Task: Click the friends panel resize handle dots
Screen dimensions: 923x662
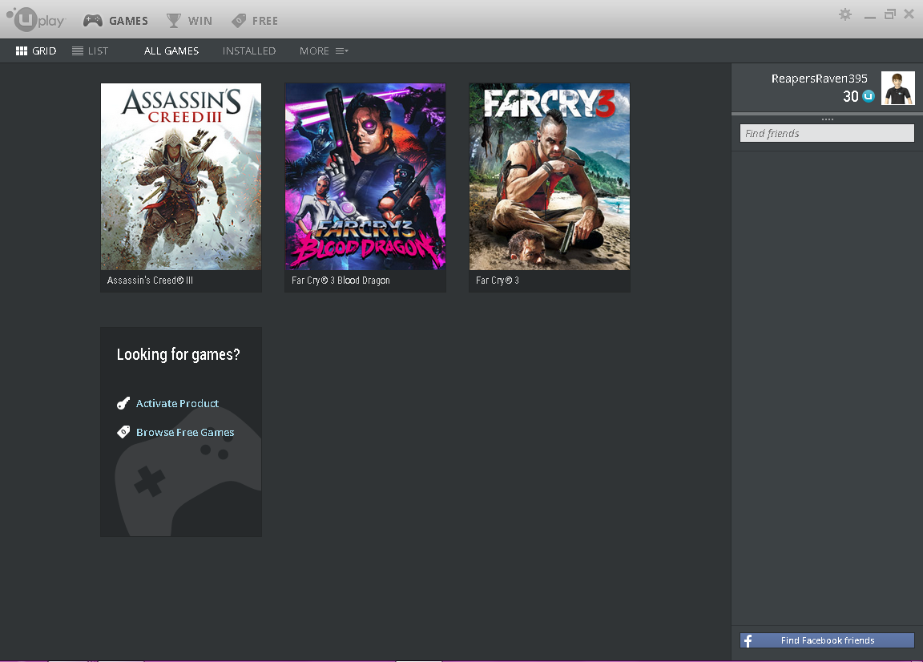Action: [x=827, y=119]
